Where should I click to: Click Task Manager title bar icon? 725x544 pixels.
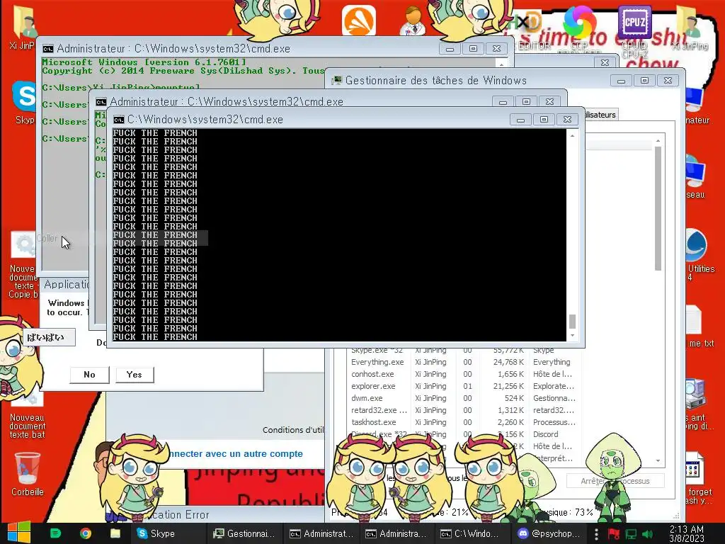tap(337, 81)
